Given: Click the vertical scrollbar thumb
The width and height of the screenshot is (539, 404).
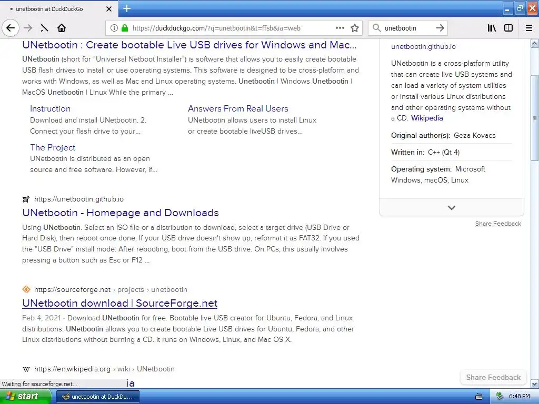Looking at the screenshot, I should click(x=535, y=118).
